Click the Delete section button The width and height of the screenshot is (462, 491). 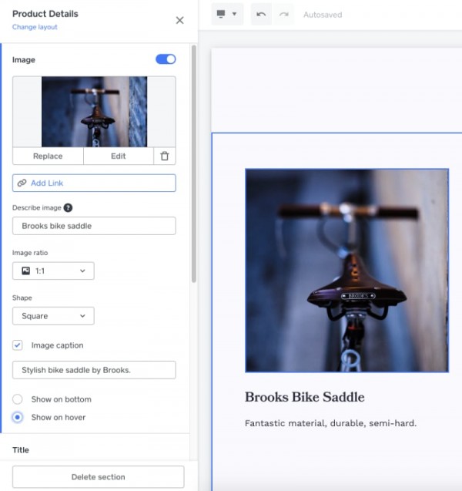tap(99, 477)
